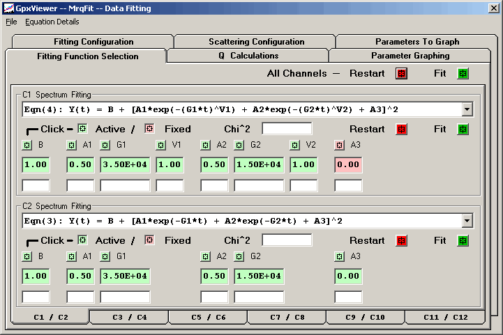Close the MrqFit Data Fitting window
503x335 pixels.
493,8
